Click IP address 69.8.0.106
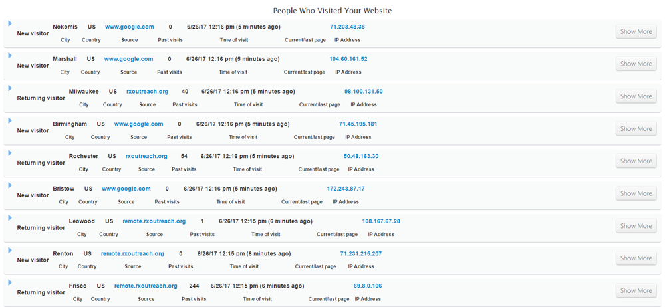 [x=368, y=286]
